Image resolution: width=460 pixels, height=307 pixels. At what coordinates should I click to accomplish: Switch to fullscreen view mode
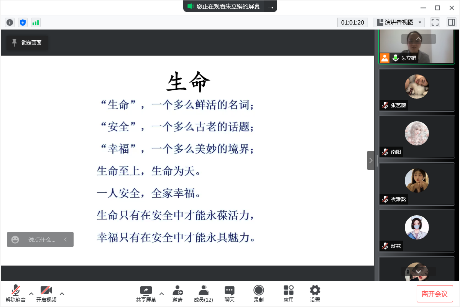435,22
